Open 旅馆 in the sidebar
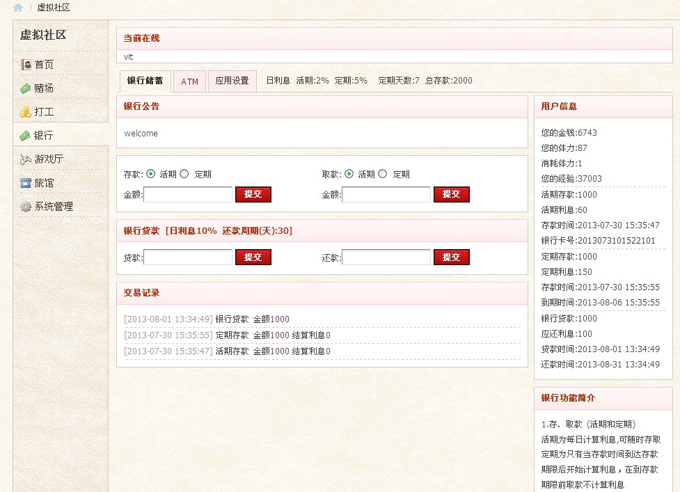 45,183
